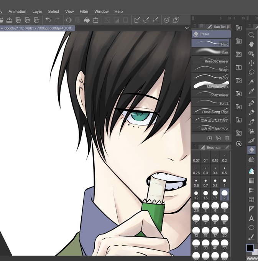
Task: Set brush size to 10
Action: (x=224, y=220)
